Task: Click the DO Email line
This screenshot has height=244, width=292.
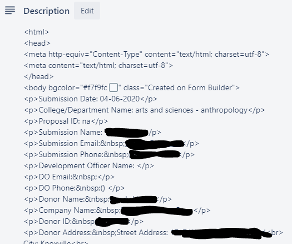Action: [x=70, y=177]
